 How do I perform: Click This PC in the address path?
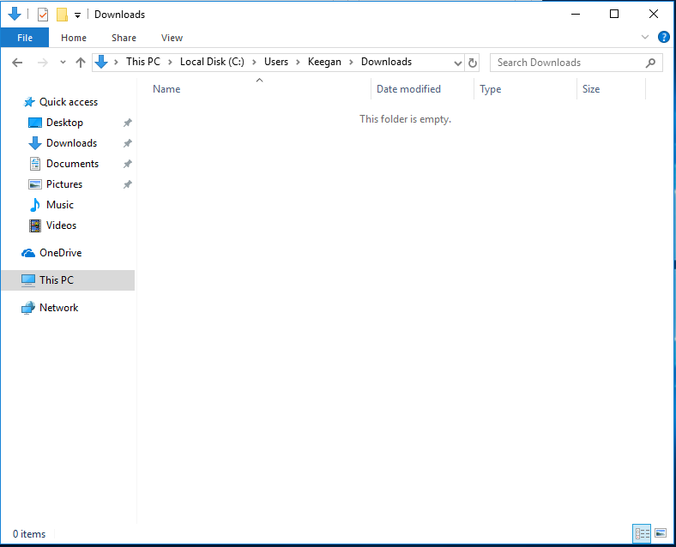pyautogui.click(x=143, y=62)
